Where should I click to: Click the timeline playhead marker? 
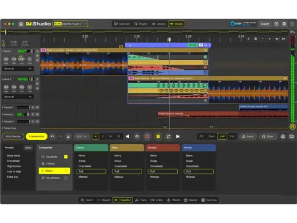click(169, 39)
